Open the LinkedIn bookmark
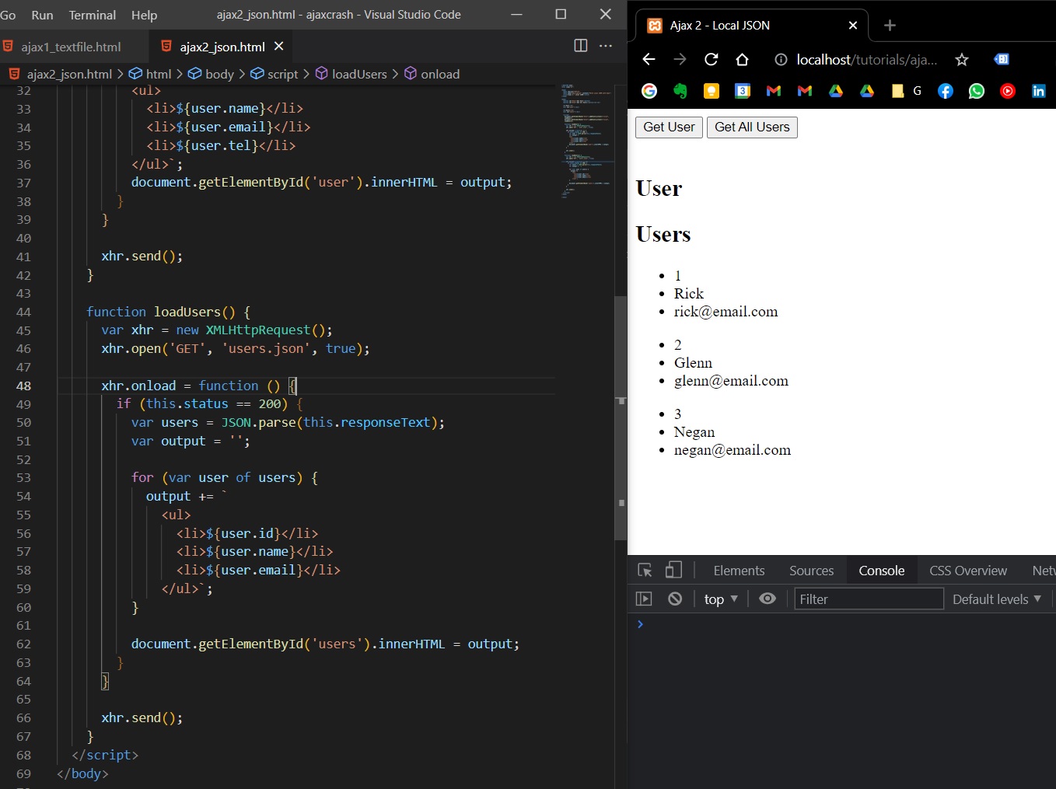Image resolution: width=1056 pixels, height=789 pixels. click(1039, 91)
